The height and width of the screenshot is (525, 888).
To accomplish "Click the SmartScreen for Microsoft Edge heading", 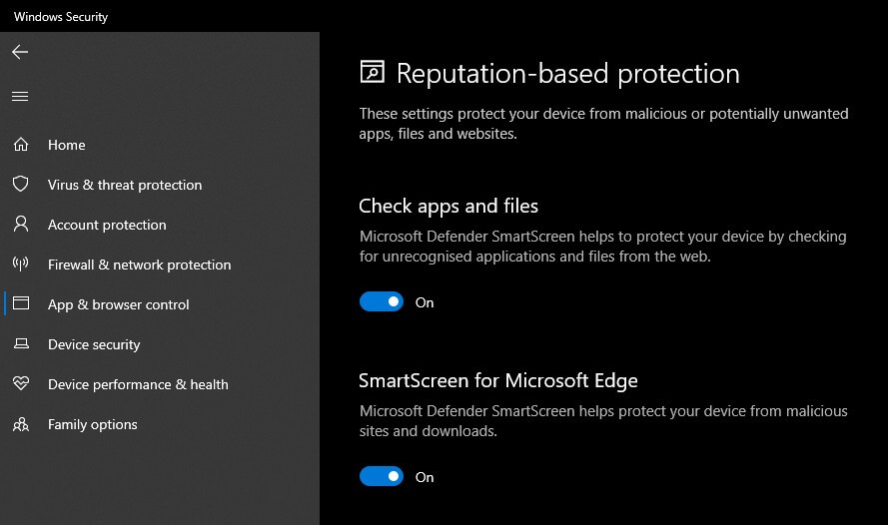I will (498, 380).
